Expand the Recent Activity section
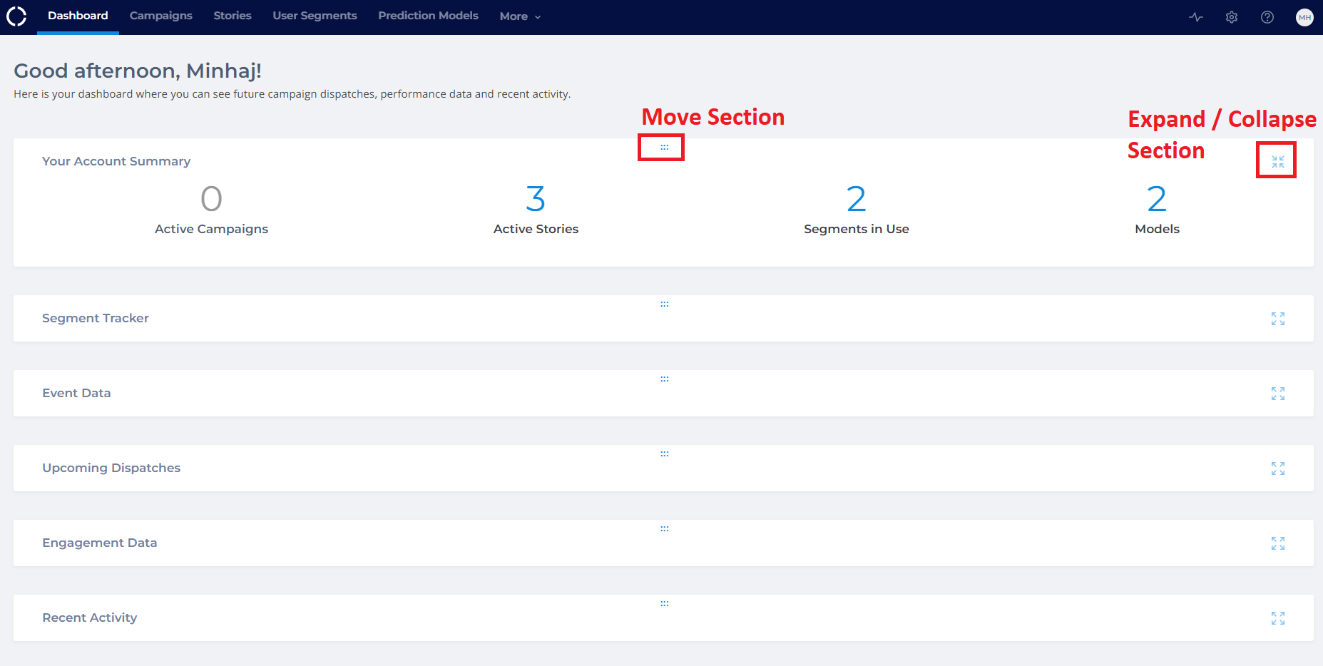This screenshot has height=666, width=1323. [1278, 618]
